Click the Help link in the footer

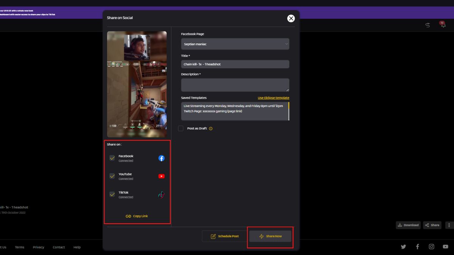(77, 247)
